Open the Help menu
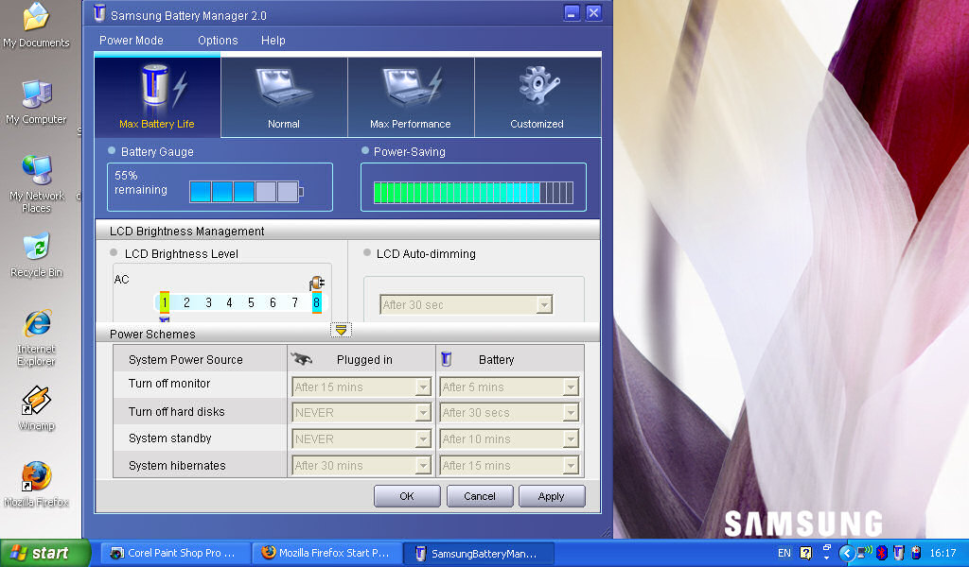This screenshot has width=969, height=567. tap(273, 41)
